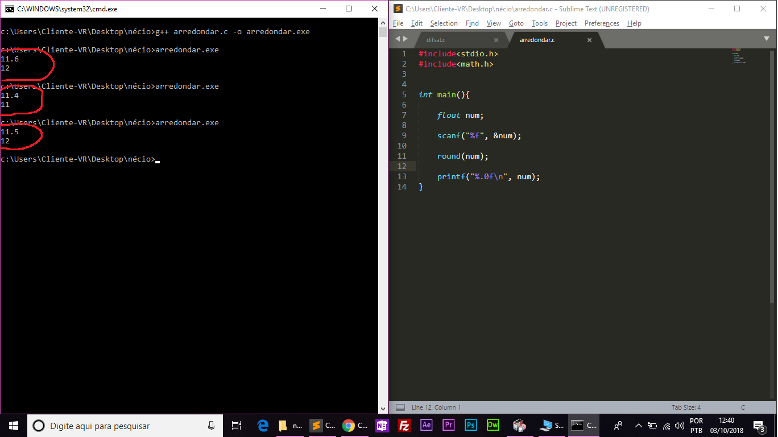Viewport: 778px width, 437px height.
Task: Click the Sublime Text title bar icon
Action: [x=398, y=9]
